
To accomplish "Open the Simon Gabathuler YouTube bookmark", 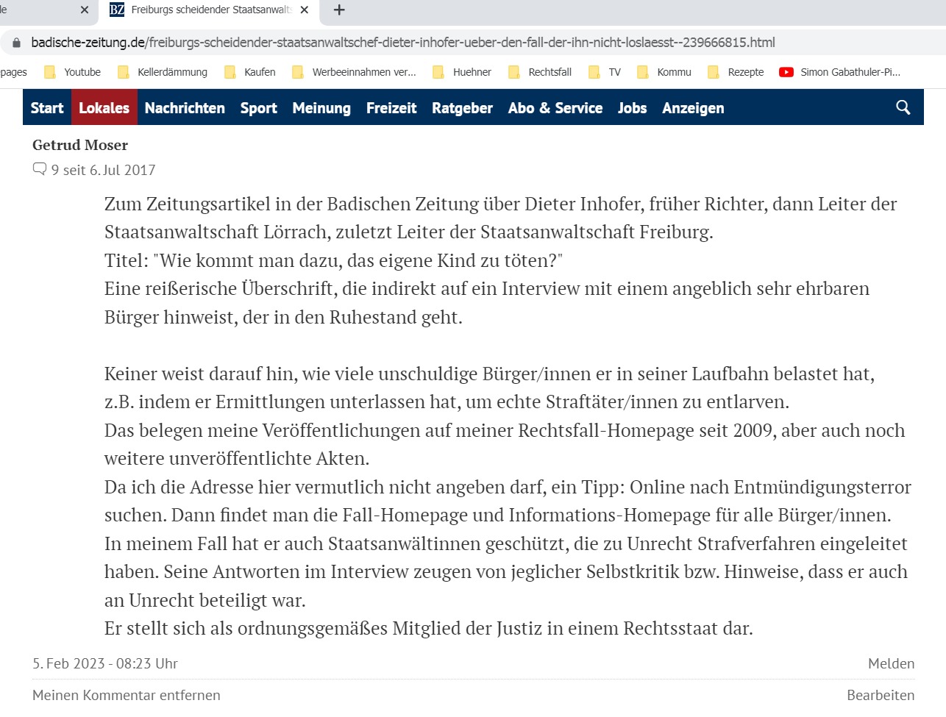I will pos(840,72).
